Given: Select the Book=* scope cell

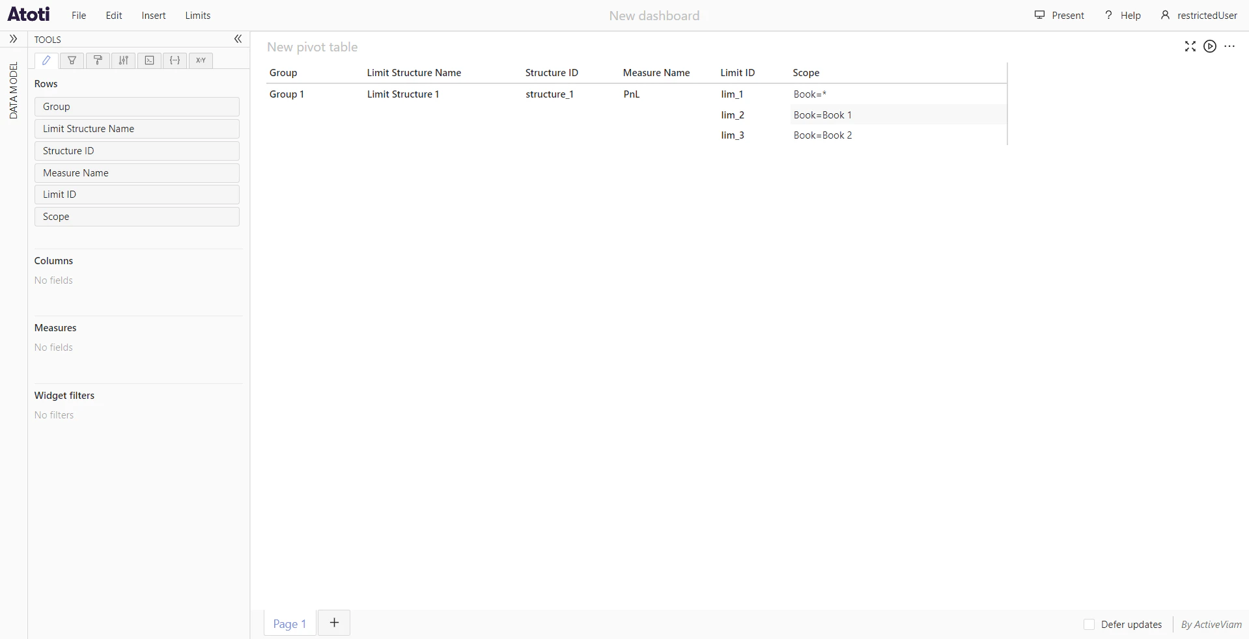Looking at the screenshot, I should tap(898, 94).
